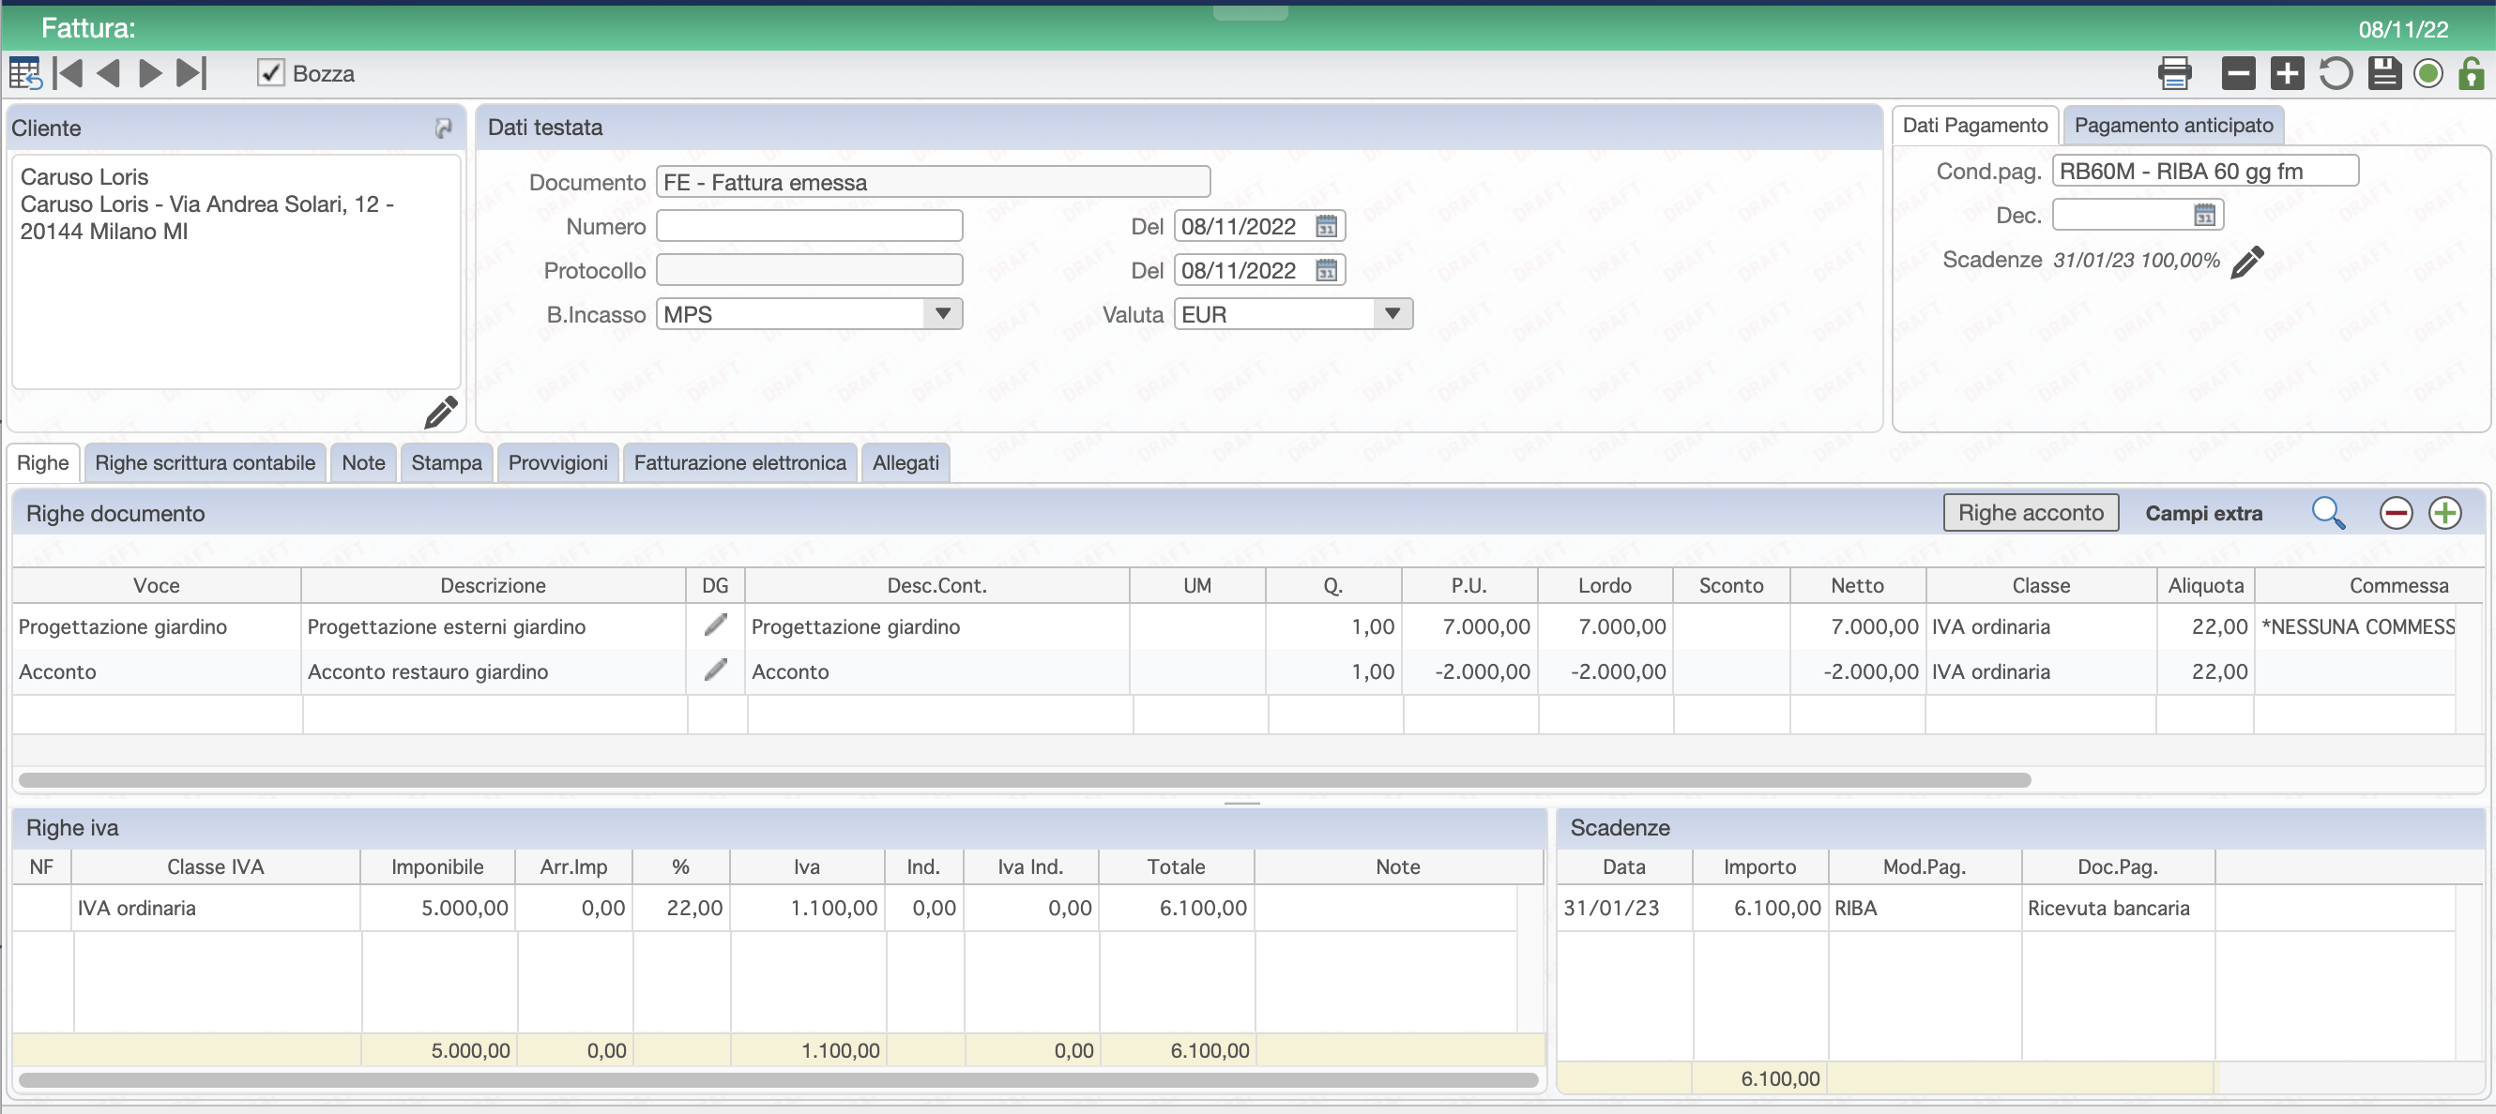This screenshot has width=2496, height=1114.
Task: Click Scadenze date 31/01/23 cell
Action: (x=1625, y=908)
